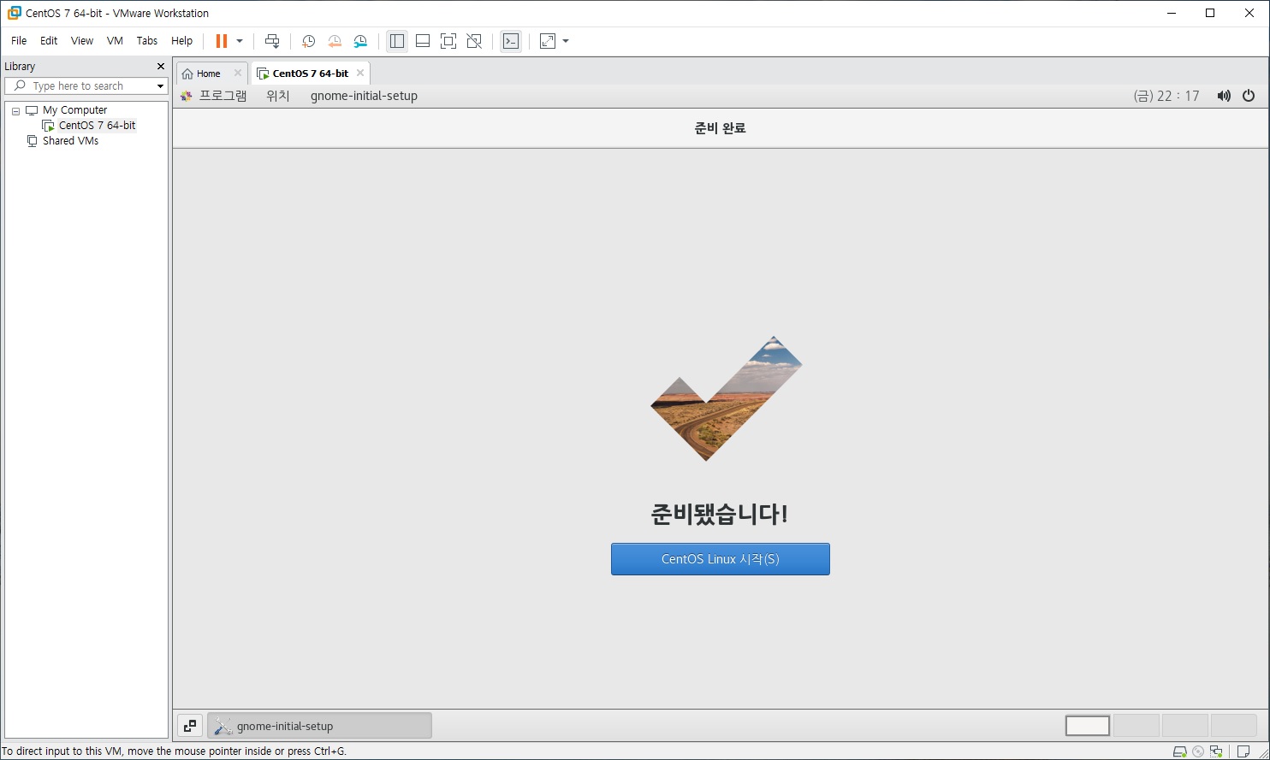The image size is (1270, 760).
Task: Select the highlighted active workspace box
Action: click(x=1088, y=726)
